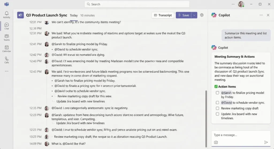
Task: Open title bar settings and more ellipsis
Action: (x=233, y=4)
